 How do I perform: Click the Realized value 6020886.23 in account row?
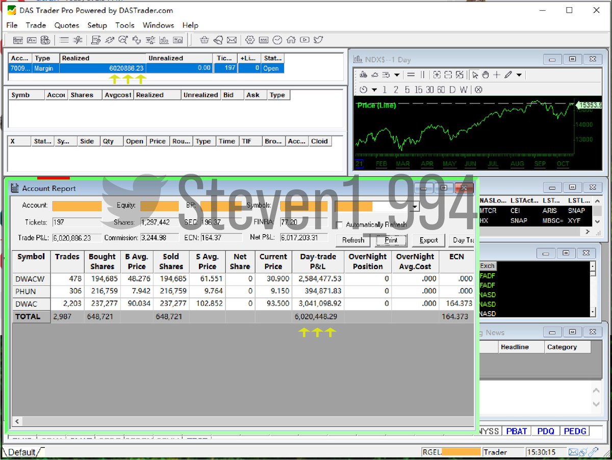point(103,68)
